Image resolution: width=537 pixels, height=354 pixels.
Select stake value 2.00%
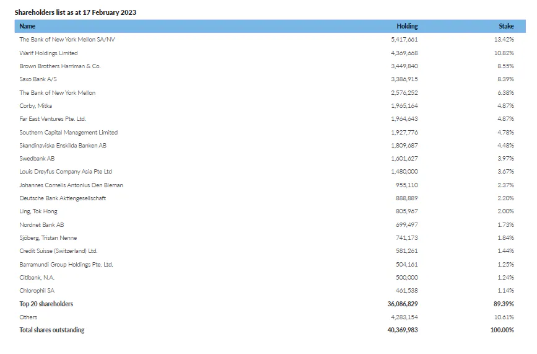(x=506, y=211)
